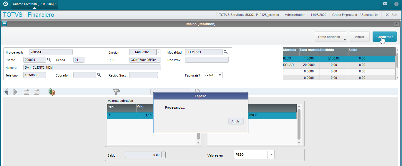Click the Anular button beside Confirmar
Screen dimensions: 402x166
[360, 37]
